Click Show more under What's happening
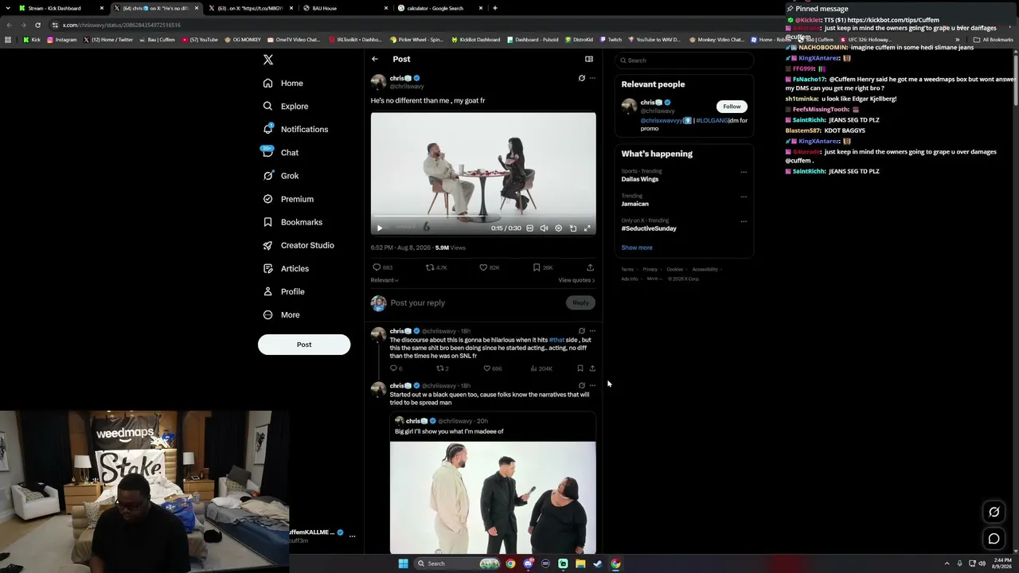1019x573 pixels. [x=637, y=248]
